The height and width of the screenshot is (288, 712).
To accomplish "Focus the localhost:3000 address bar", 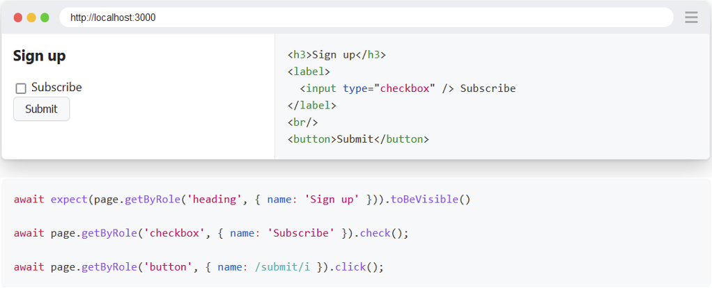I will click(366, 17).
